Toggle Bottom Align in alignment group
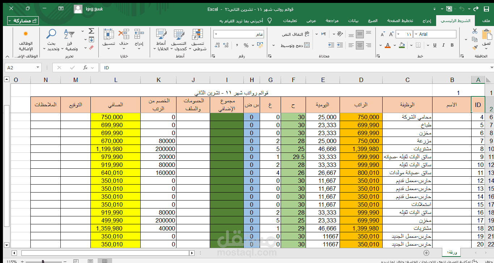The height and width of the screenshot is (263, 494). tap(351, 36)
